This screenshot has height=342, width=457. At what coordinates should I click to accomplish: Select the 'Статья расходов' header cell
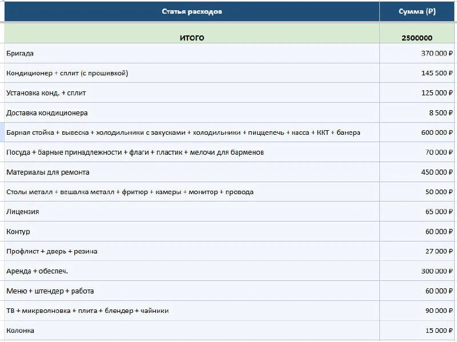[192, 11]
